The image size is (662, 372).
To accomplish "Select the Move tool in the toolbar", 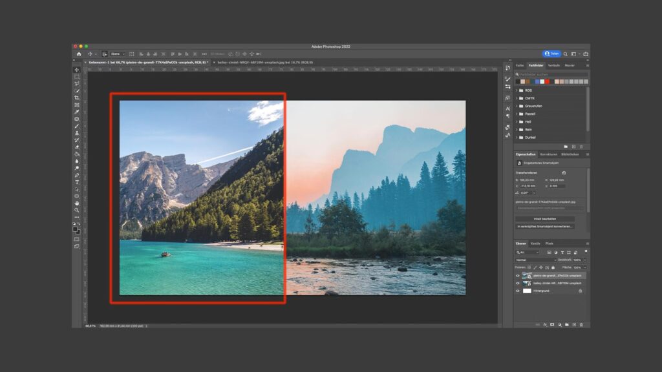I will coord(77,70).
